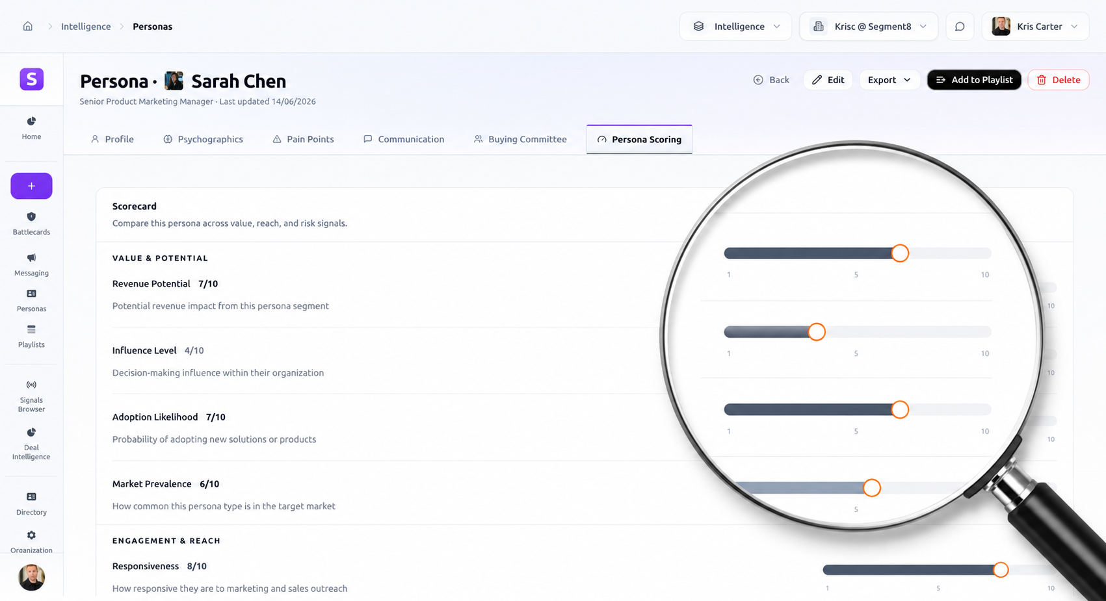Click the Influence Level 4/10 label
The image size is (1106, 601).
pyautogui.click(x=158, y=350)
